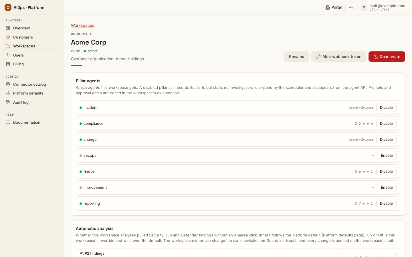Click the AIOps · Platform title

29,7
